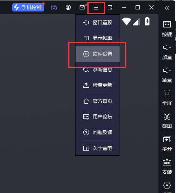Open 用户论坛 user forum link
176x193 pixels.
click(98, 117)
